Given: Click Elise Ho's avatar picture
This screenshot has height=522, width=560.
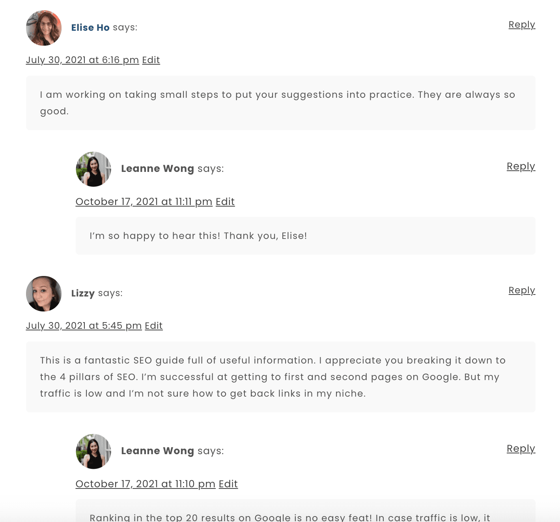Looking at the screenshot, I should click(x=43, y=28).
